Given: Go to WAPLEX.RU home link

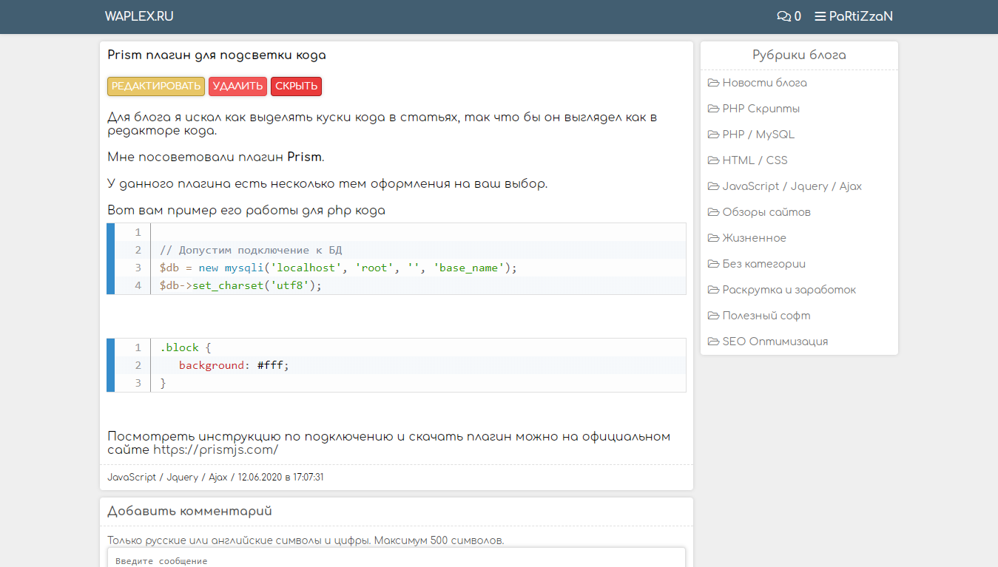Looking at the screenshot, I should click(139, 16).
